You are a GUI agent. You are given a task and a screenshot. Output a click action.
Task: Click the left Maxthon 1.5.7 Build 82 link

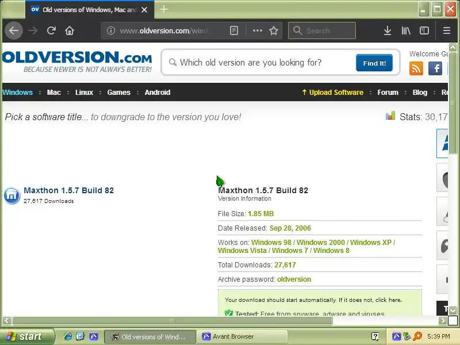(x=68, y=190)
